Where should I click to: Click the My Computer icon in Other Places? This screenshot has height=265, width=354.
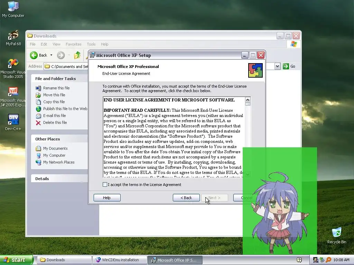(38, 156)
